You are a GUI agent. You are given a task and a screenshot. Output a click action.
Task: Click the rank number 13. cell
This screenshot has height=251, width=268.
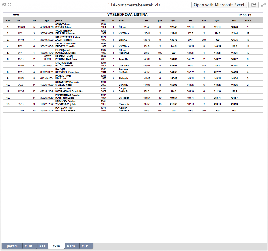(8, 104)
